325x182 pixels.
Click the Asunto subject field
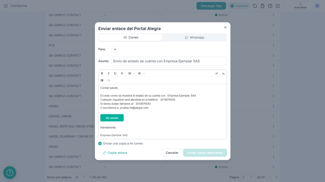coord(169,61)
